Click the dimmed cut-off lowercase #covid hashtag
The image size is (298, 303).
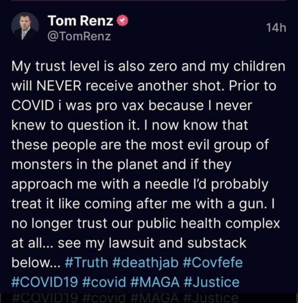[x=104, y=298]
